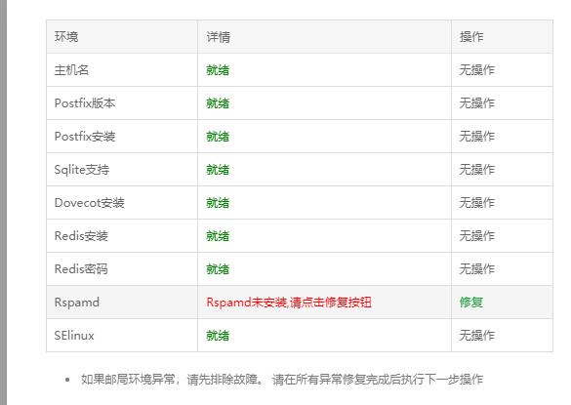Screen dimensions: 571x405
Task: Click 就绪 status in Postfix安装 row
Action: tap(218, 137)
